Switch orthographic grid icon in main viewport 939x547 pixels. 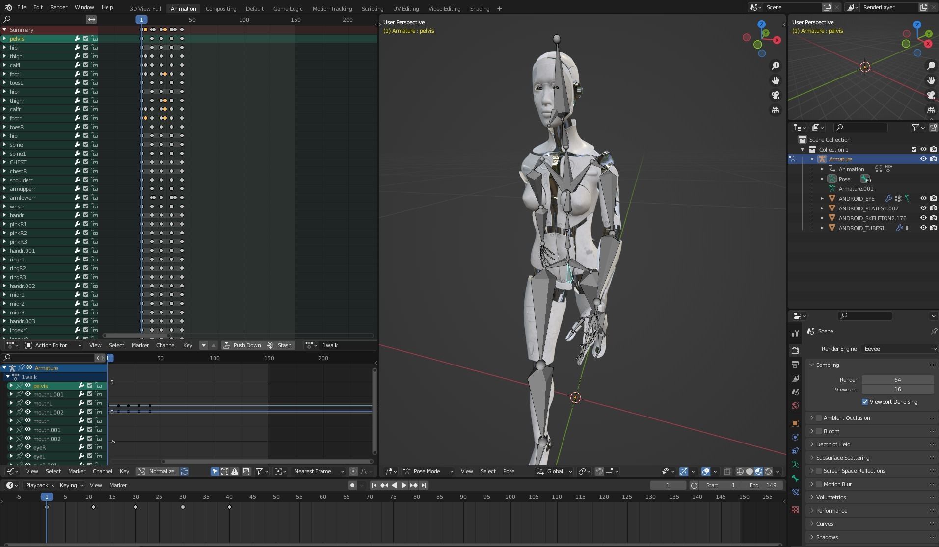pyautogui.click(x=776, y=110)
